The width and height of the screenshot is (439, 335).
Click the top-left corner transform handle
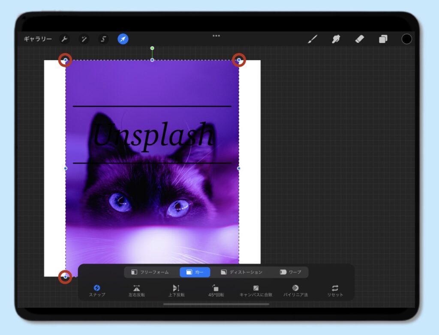(x=66, y=60)
